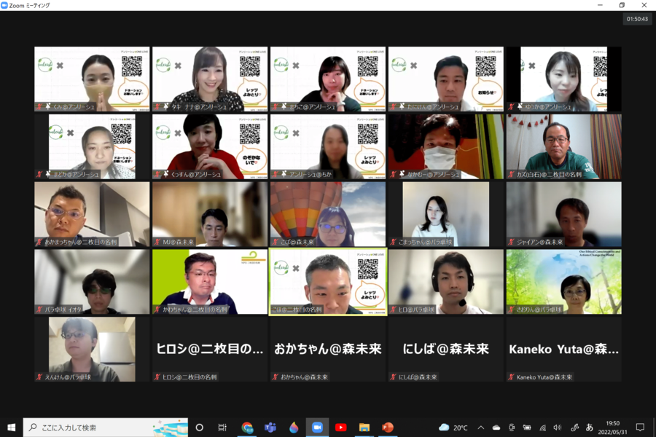Click the hot air balloon video tile
Viewport: 656px width, 437px height.
point(327,214)
